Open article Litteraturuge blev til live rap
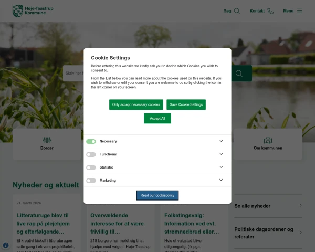 tap(43, 224)
